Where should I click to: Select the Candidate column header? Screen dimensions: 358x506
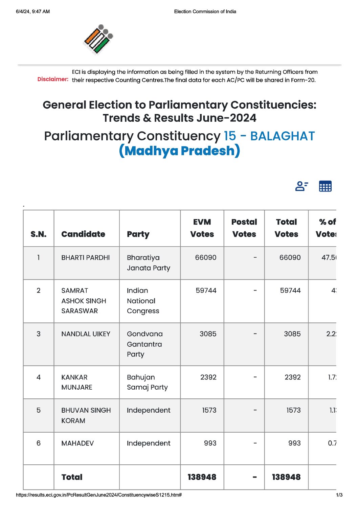point(83,234)
